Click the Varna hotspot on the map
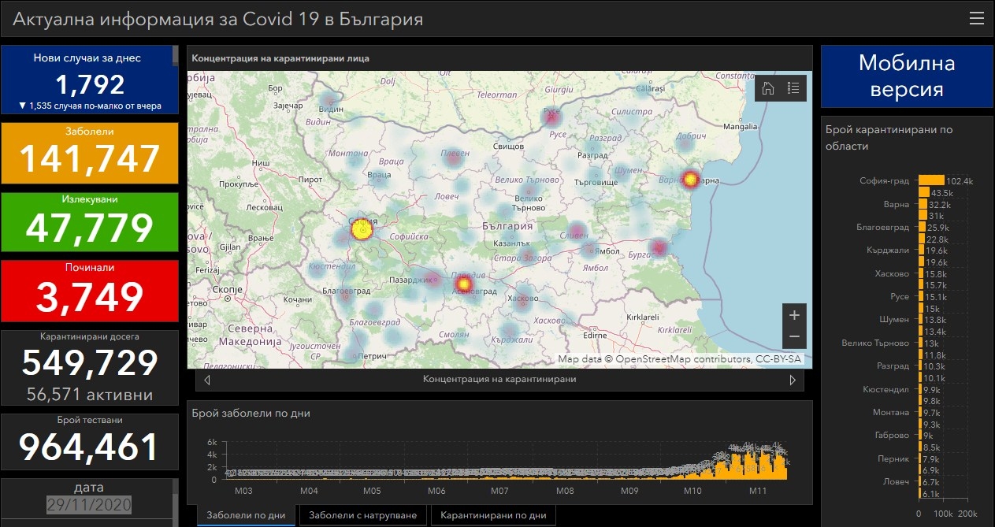The width and height of the screenshot is (995, 527). 691,180
